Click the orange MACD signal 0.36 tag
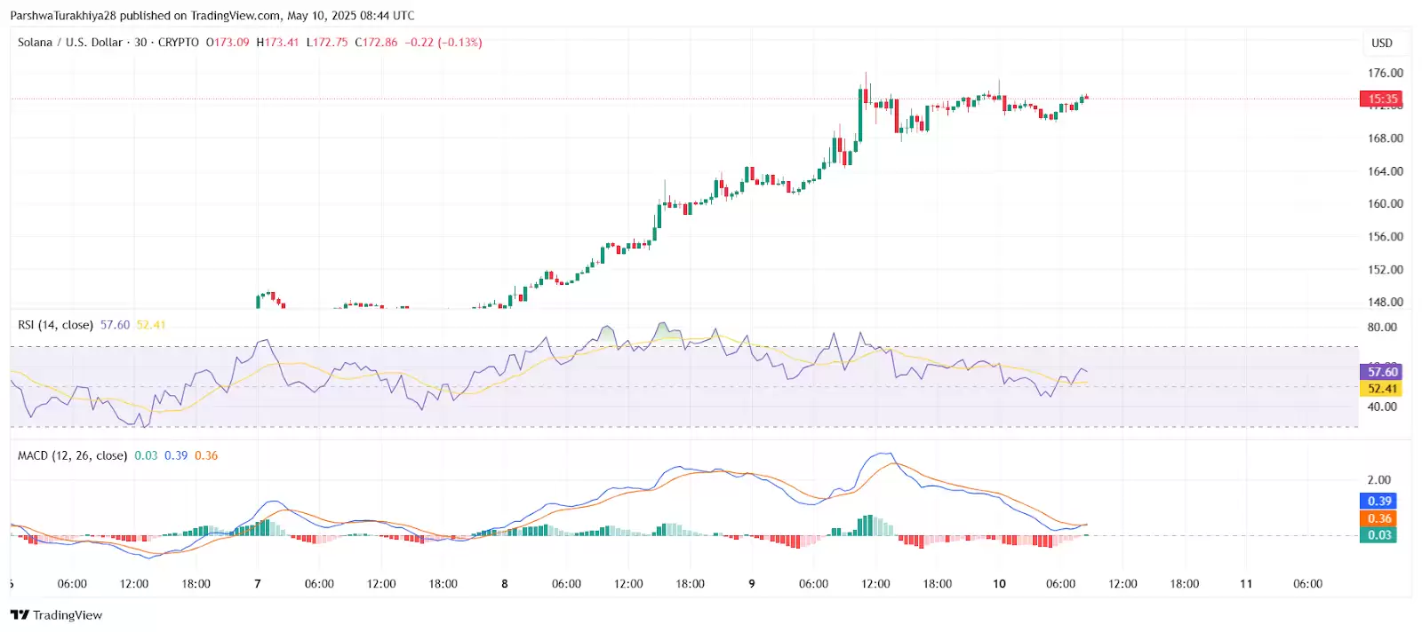This screenshot has width=1422, height=632. [x=1378, y=518]
